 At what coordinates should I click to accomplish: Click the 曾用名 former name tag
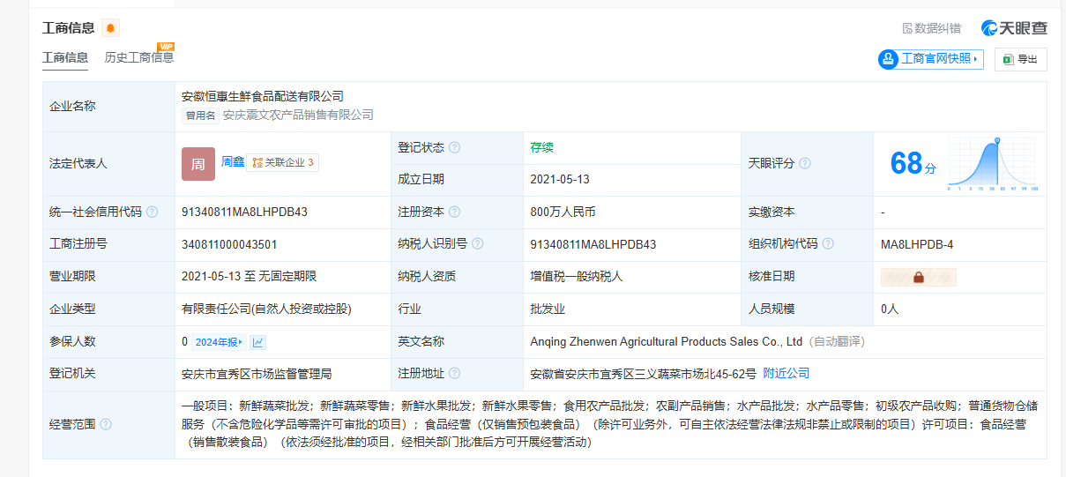coord(199,115)
